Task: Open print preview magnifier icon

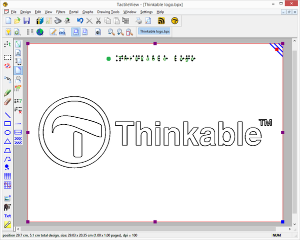Action: click(148, 20)
